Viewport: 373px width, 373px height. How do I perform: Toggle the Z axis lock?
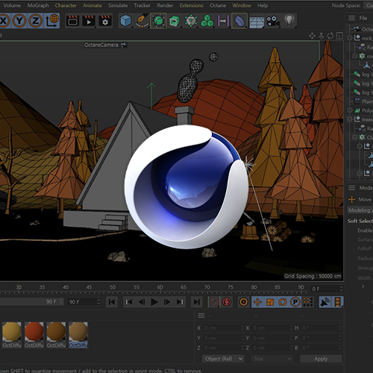pyautogui.click(x=36, y=21)
